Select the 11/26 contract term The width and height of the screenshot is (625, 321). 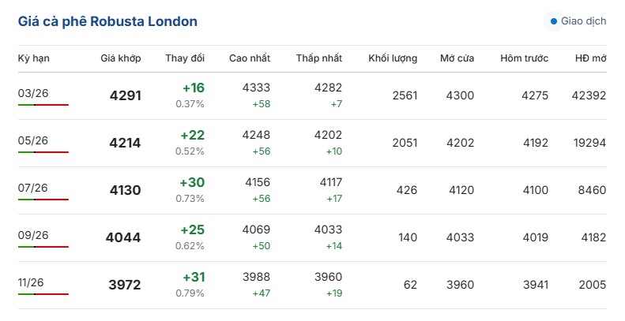(x=33, y=282)
